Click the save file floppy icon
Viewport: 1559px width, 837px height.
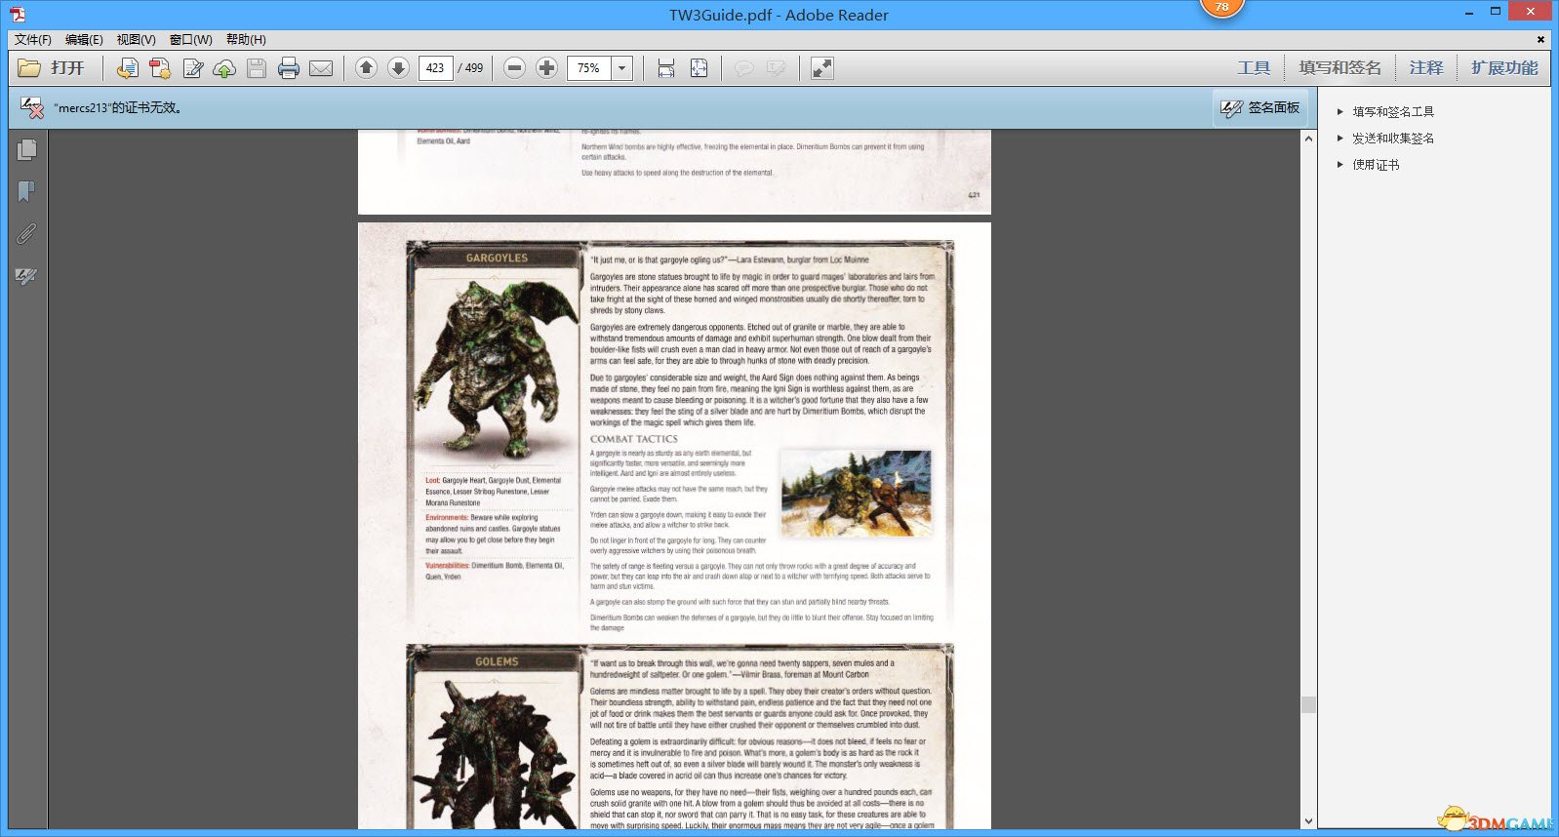coord(257,68)
